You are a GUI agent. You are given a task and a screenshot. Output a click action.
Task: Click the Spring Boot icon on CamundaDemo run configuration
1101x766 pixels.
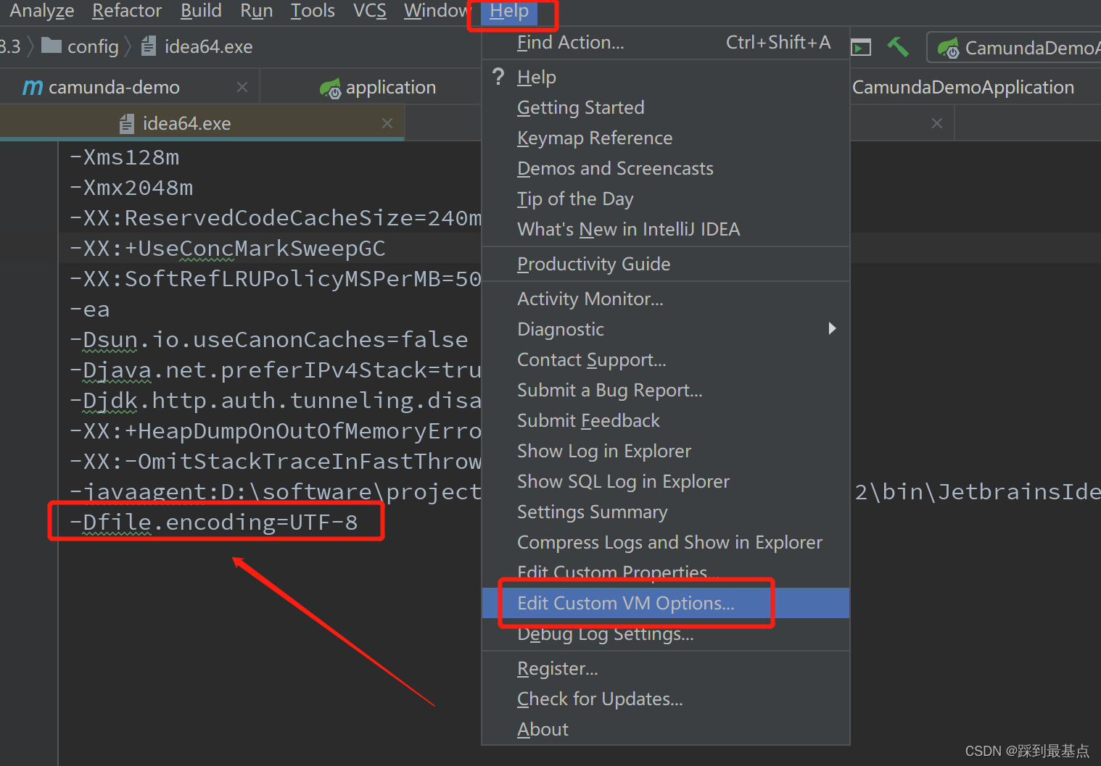(948, 49)
